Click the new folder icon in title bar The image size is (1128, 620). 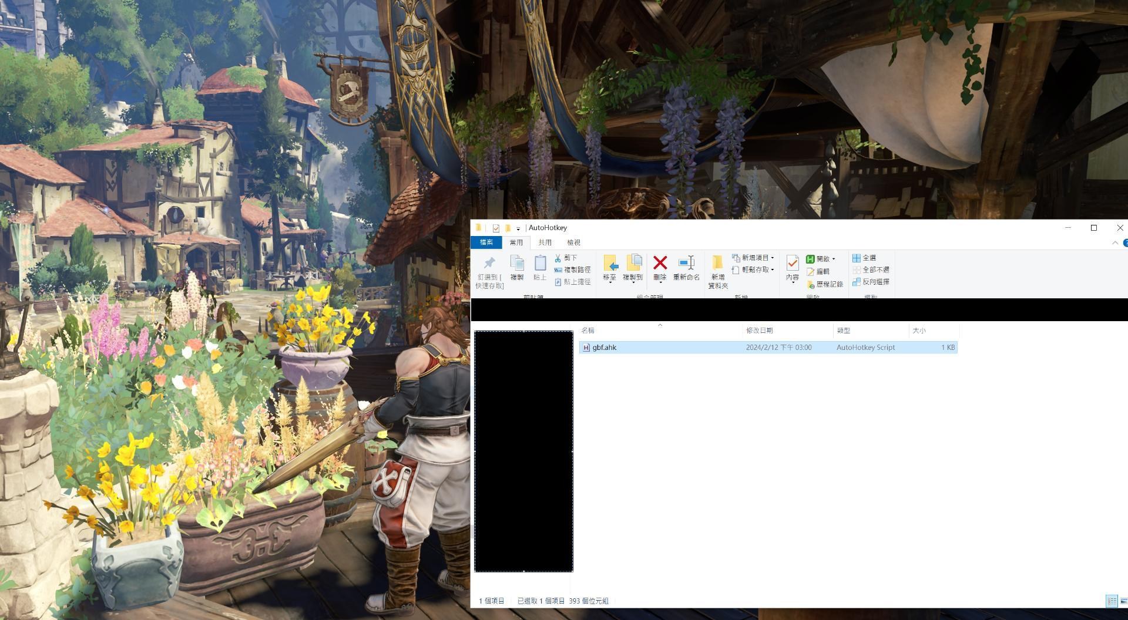pos(508,228)
